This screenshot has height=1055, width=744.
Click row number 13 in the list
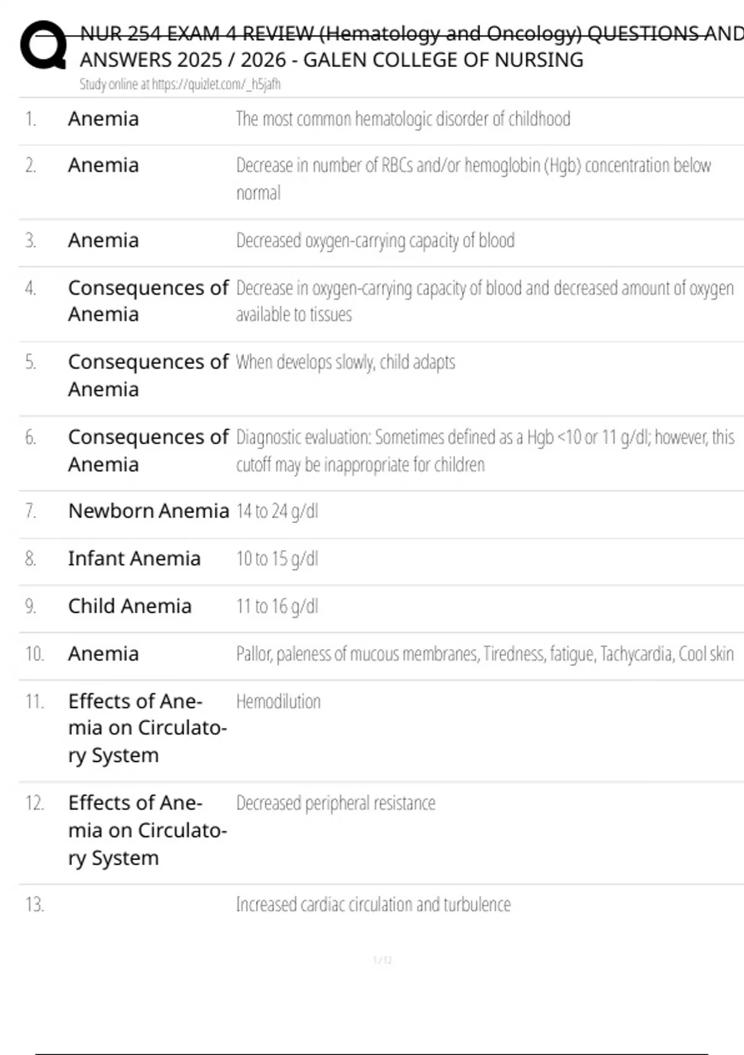point(35,905)
